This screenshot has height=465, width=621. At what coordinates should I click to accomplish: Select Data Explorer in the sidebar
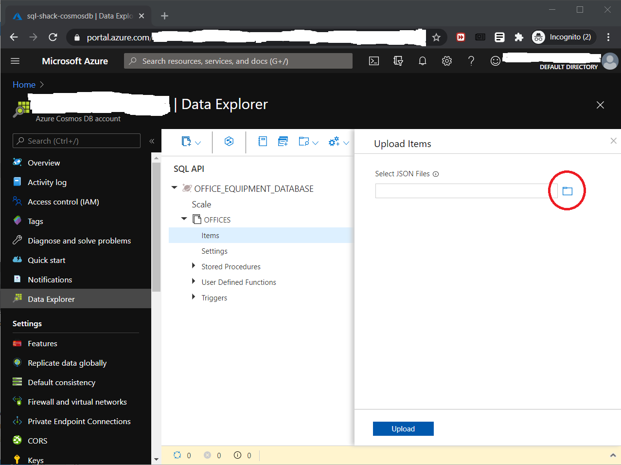click(51, 299)
